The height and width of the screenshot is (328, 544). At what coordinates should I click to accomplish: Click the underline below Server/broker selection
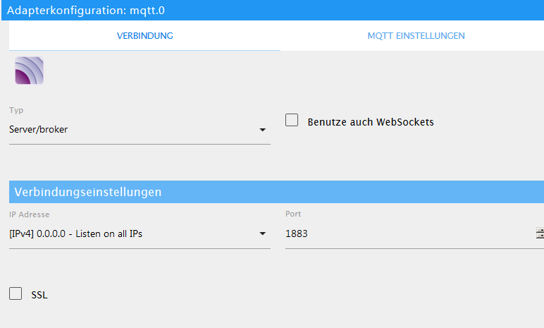click(x=140, y=144)
